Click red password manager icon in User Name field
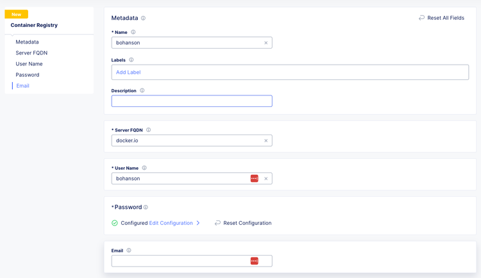The image size is (481, 278). tap(255, 179)
